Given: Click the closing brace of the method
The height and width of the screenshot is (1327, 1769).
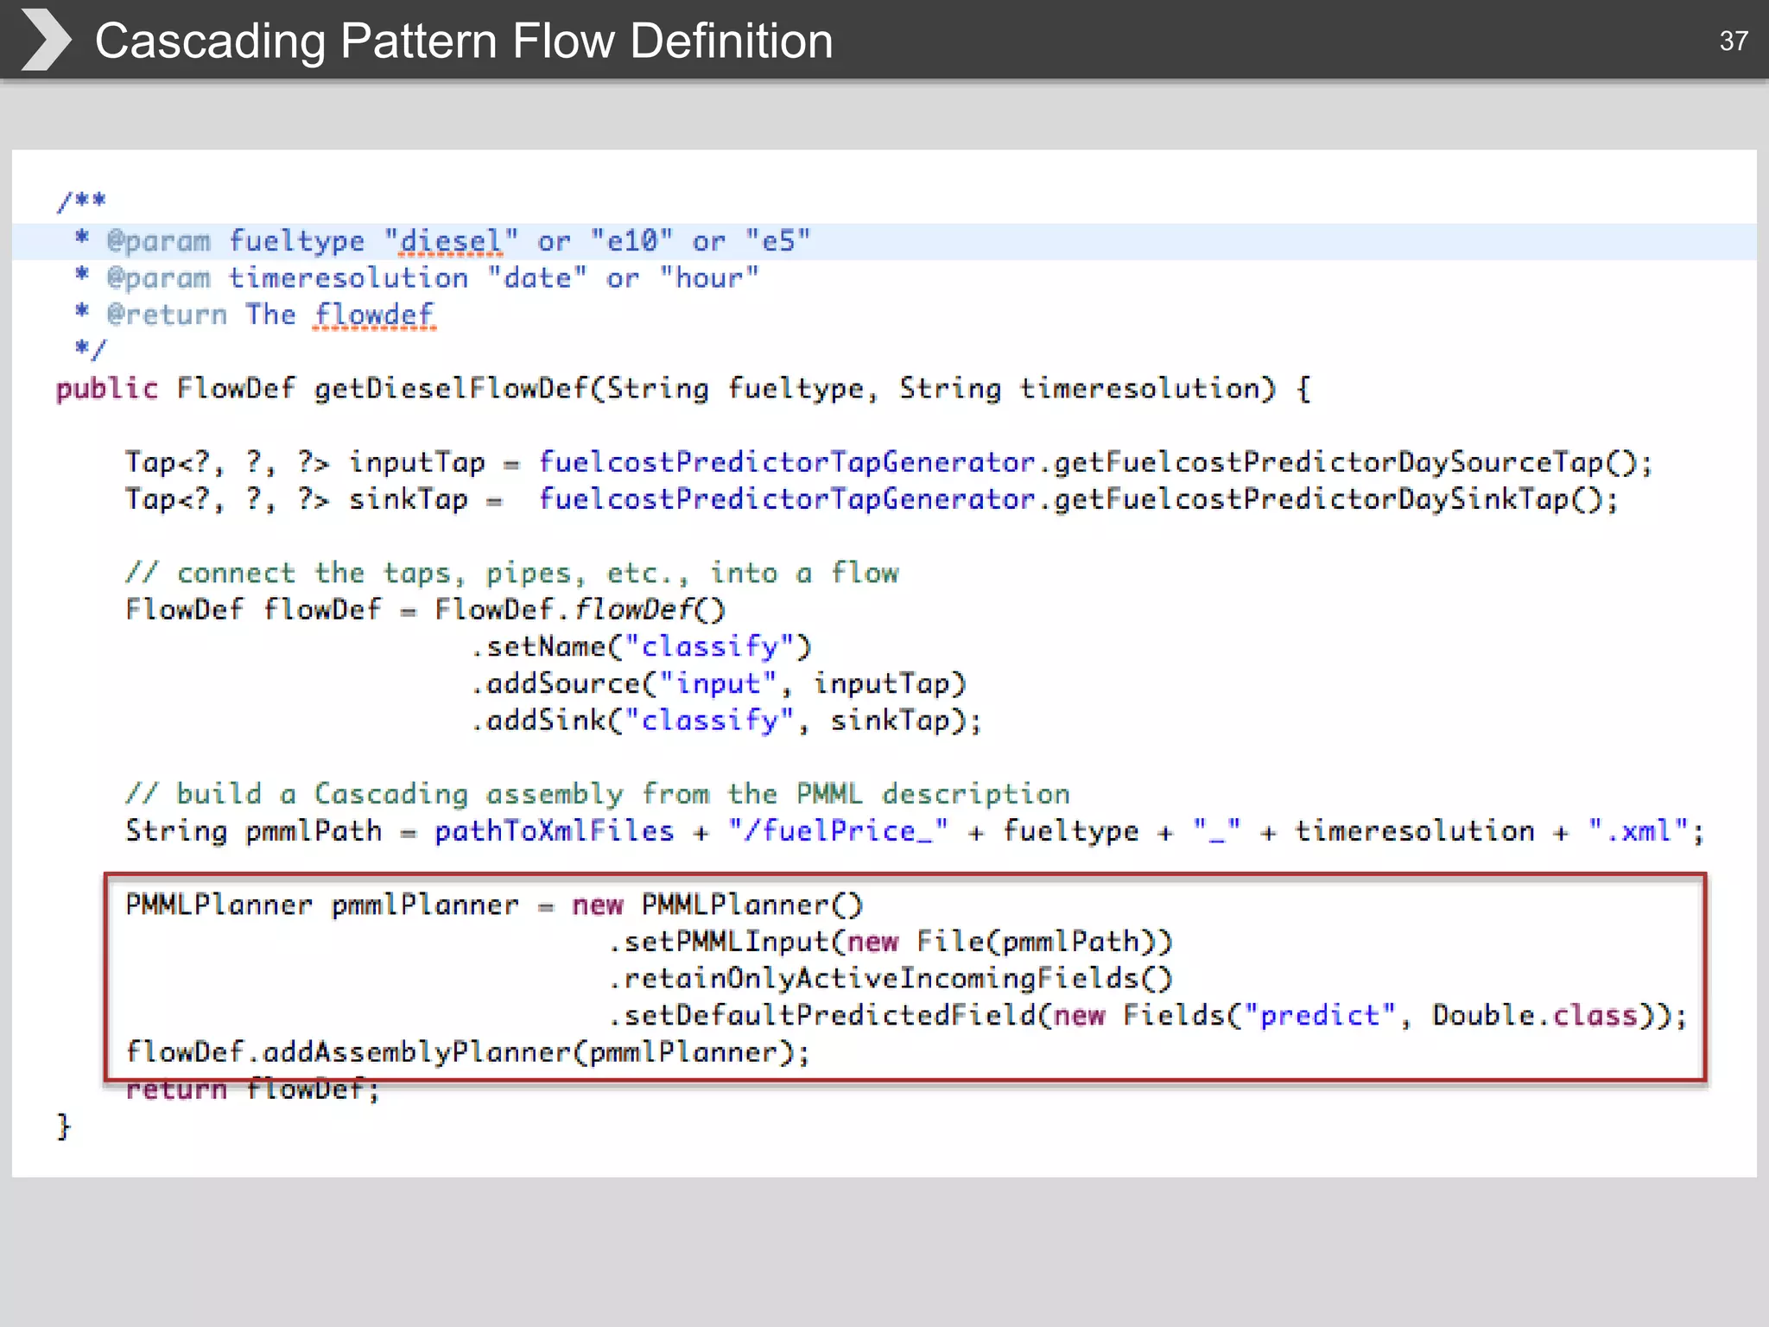Looking at the screenshot, I should (63, 1127).
